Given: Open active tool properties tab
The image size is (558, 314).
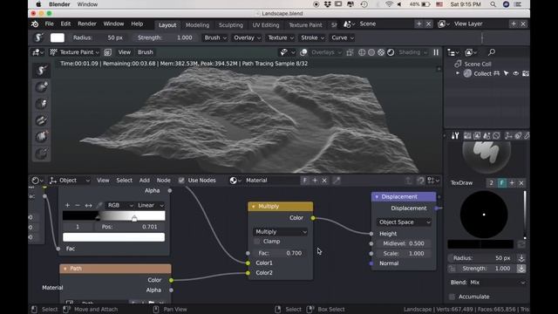Looking at the screenshot, I should pos(455,136).
